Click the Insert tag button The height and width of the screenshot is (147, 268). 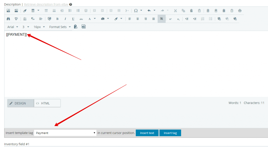coord(170,133)
